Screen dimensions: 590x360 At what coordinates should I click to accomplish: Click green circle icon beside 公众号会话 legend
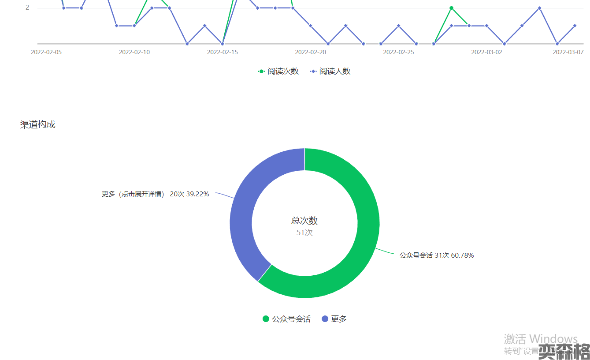(266, 319)
